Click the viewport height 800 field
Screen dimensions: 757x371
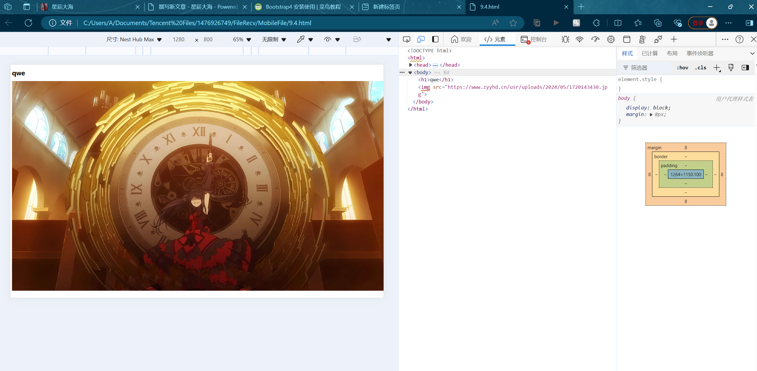pos(208,39)
